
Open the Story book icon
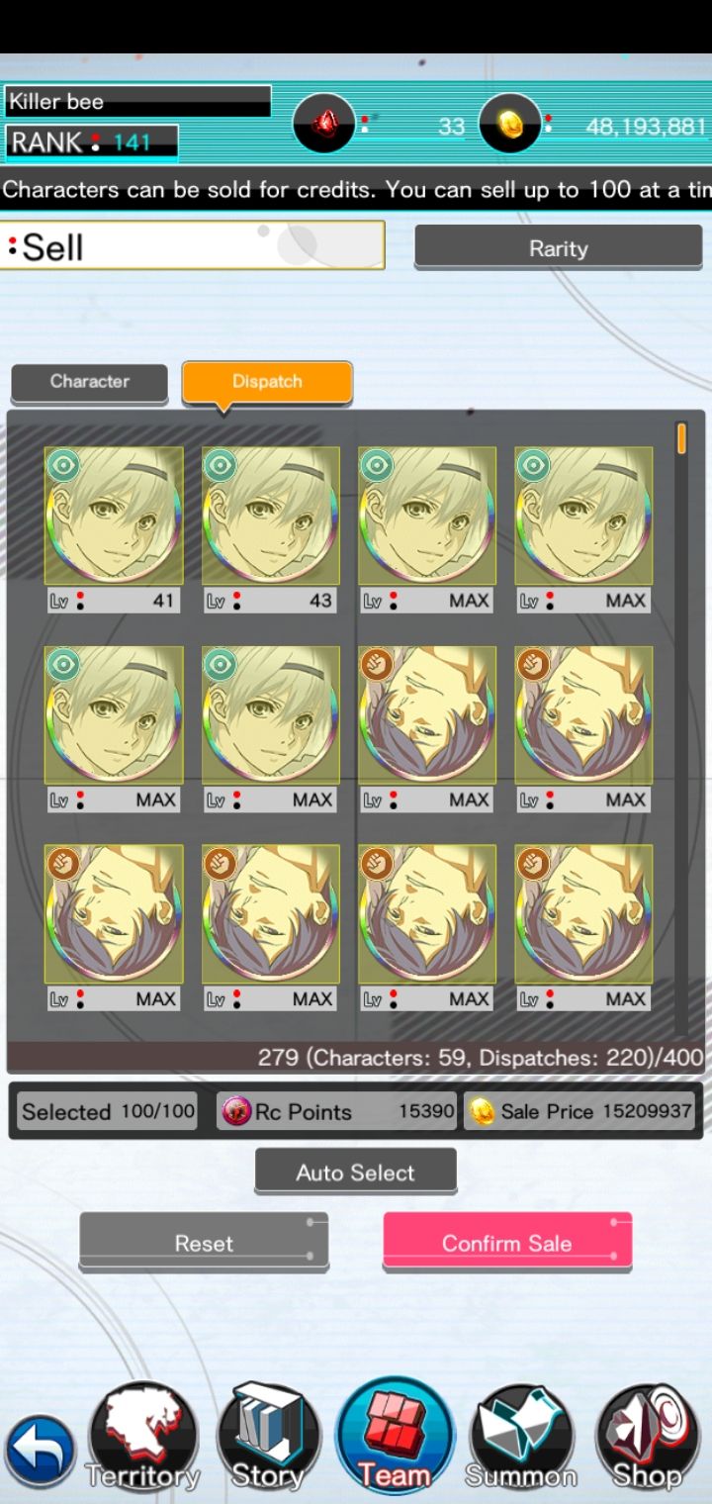pos(268,1438)
